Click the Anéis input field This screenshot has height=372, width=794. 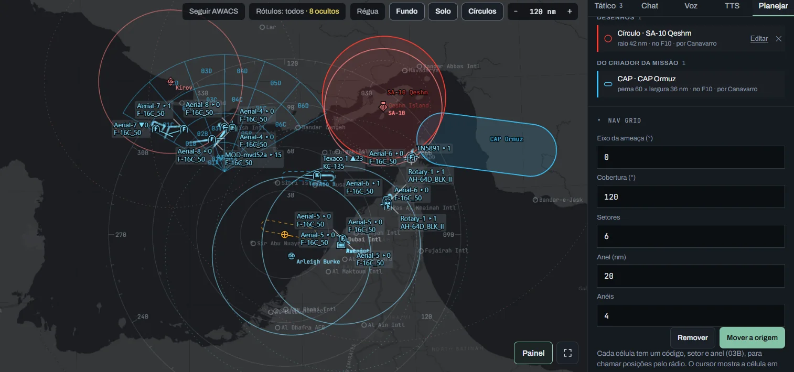691,315
